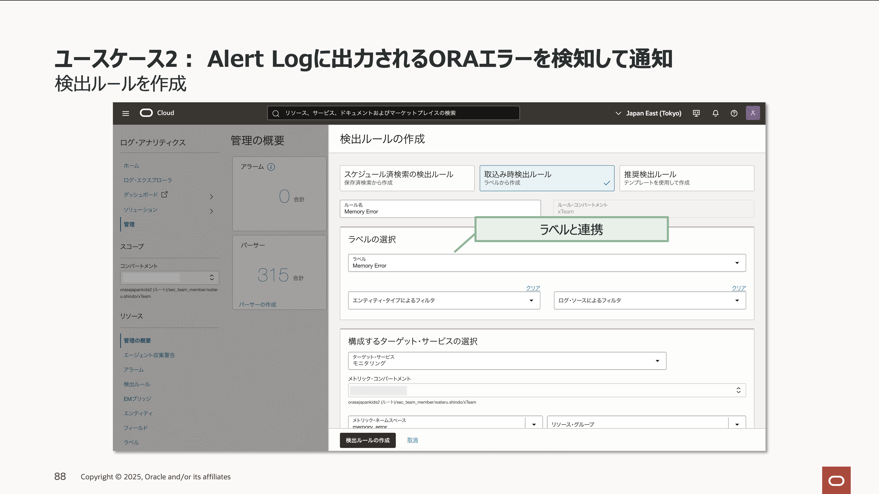Screen dimensions: 879x494
Task: Open 検出ルール in resources list
Action: pos(137,384)
